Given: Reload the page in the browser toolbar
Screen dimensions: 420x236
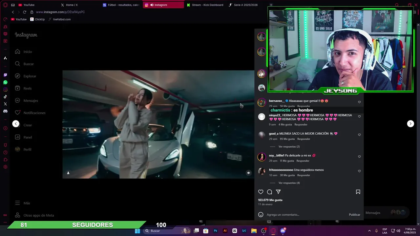Looking at the screenshot, I should tap(24, 12).
